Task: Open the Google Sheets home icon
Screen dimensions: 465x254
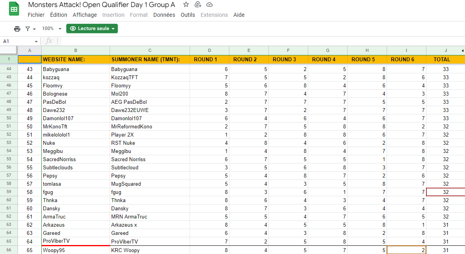Action: point(14,9)
